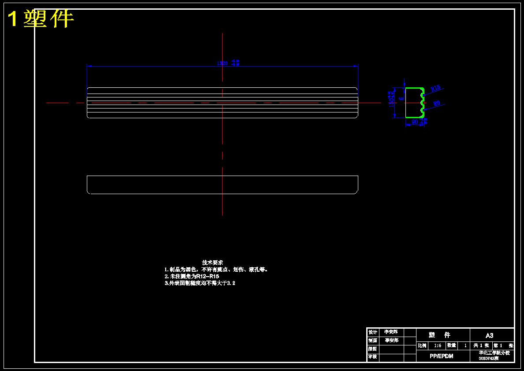Click the 设计 label in title block

(x=373, y=332)
